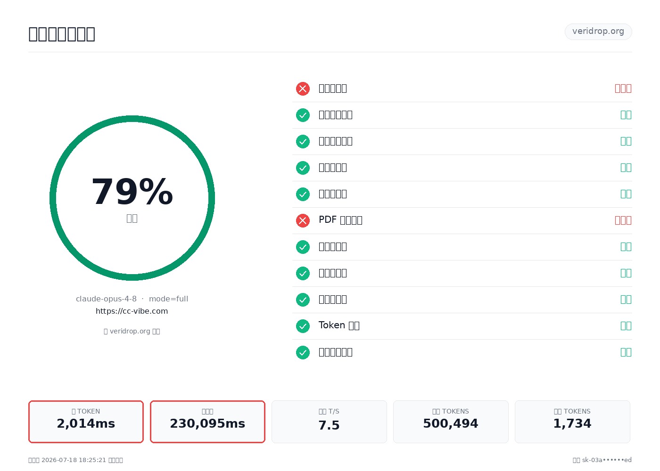The width and height of the screenshot is (660, 471).
Task: Select the 500,494 TOKENS card
Action: click(x=451, y=422)
